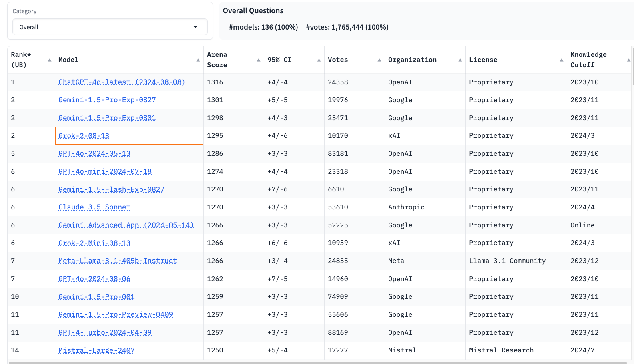Open Gemini-1.5-Pro-Exp-0801 model link

(x=107, y=118)
